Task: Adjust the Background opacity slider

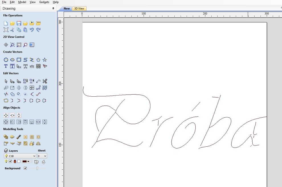Action: pos(37,168)
